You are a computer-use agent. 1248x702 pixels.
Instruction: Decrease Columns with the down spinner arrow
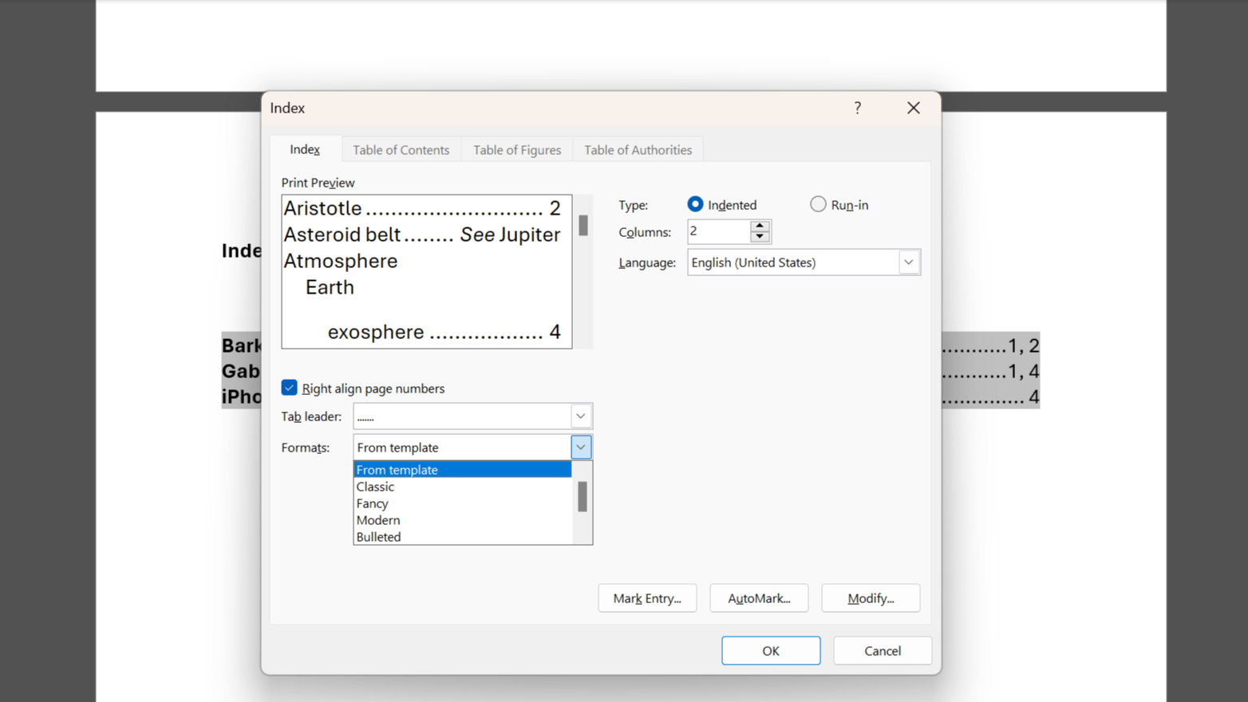(760, 237)
